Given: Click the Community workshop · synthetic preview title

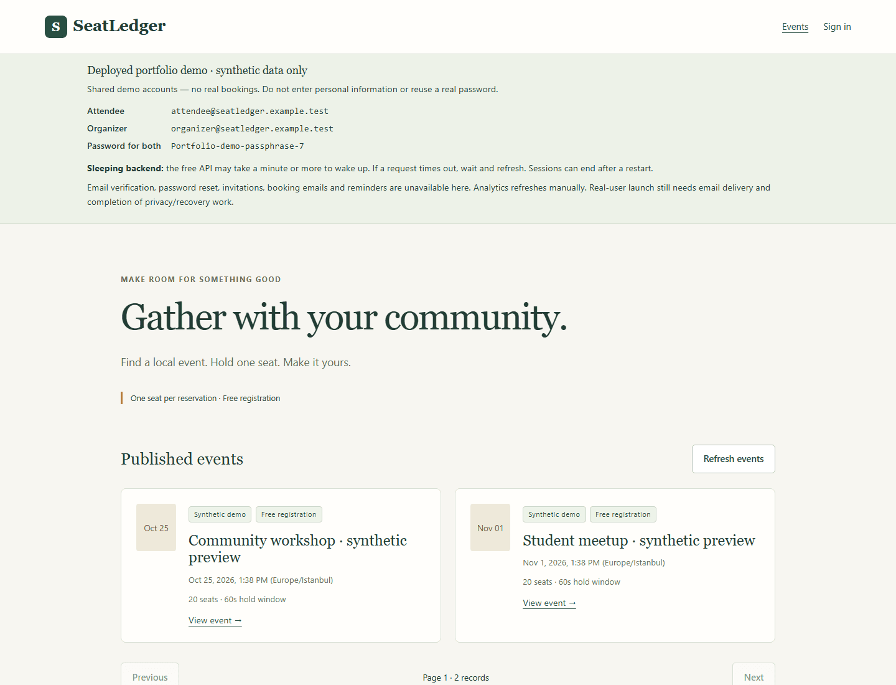Looking at the screenshot, I should tap(297, 549).
